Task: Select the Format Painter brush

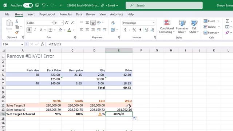Action: 17,32
